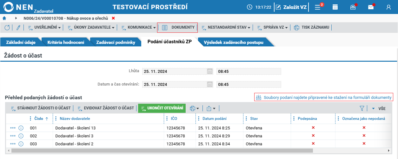398x159 pixels.
Task: Open column menu dots for Číslo
Action: pos(30,119)
